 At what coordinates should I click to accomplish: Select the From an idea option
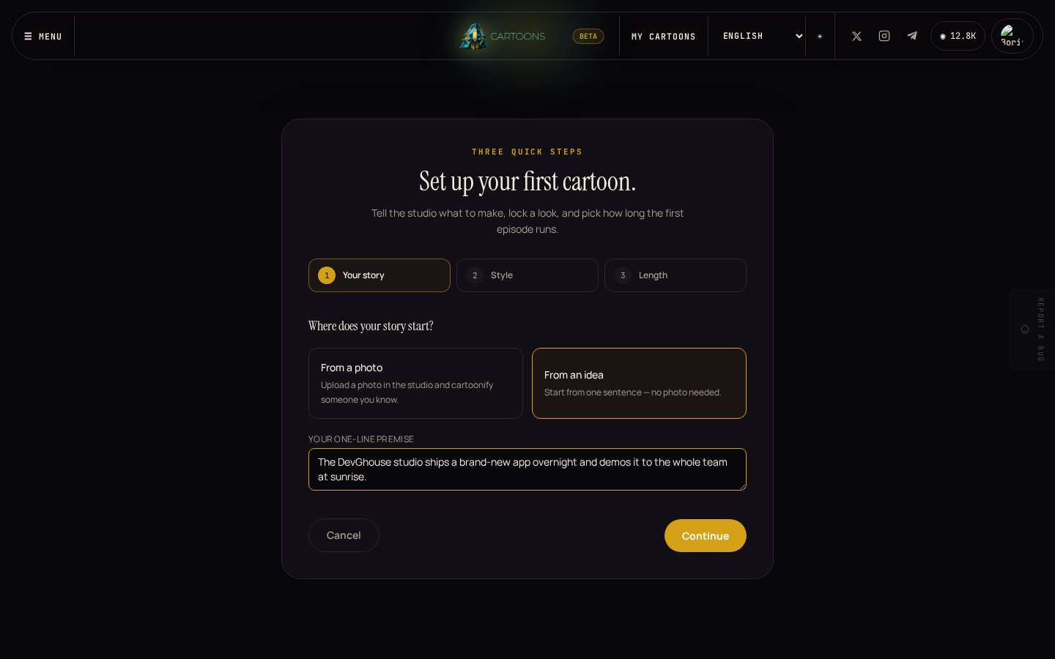[639, 383]
